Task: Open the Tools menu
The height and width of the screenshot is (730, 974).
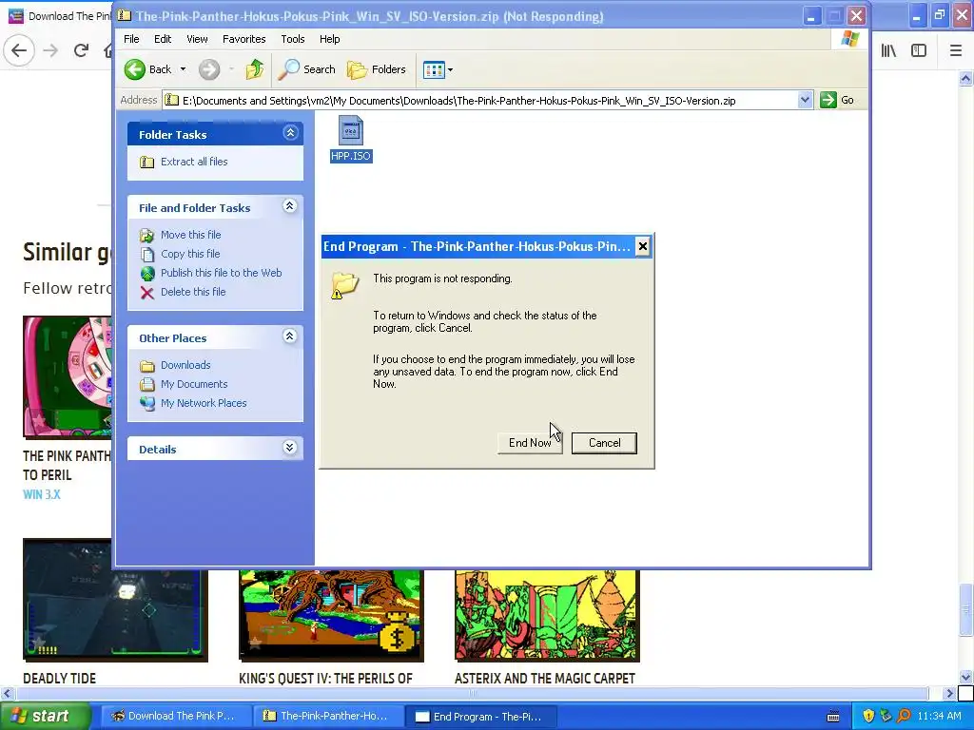Action: 293,39
